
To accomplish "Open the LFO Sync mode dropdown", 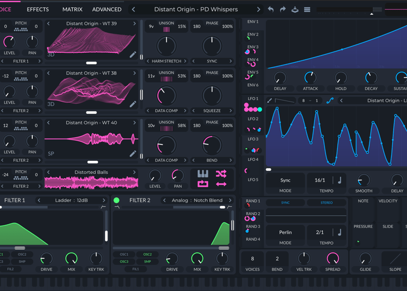I will pos(285,180).
